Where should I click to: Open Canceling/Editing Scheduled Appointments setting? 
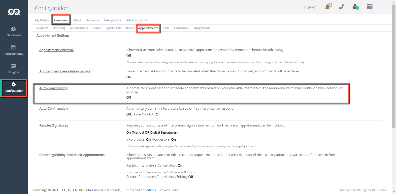[x=72, y=155]
